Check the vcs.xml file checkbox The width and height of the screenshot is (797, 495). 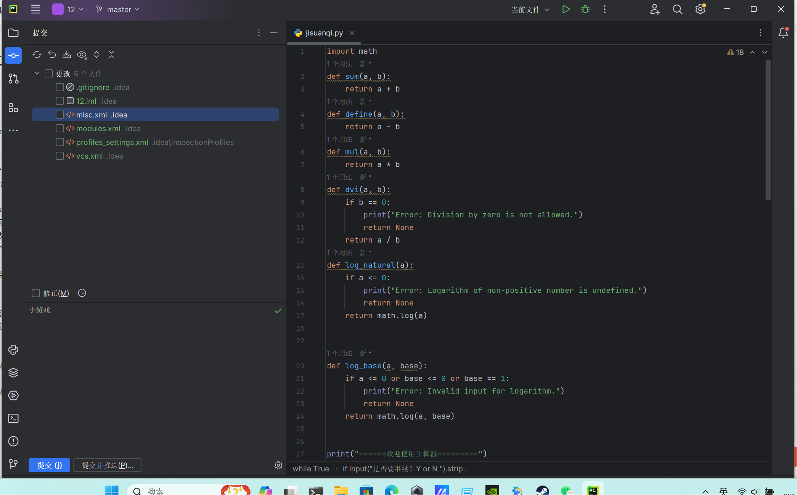59,156
